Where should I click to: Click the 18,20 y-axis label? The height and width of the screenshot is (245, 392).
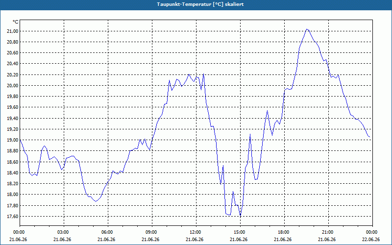(x=12, y=184)
